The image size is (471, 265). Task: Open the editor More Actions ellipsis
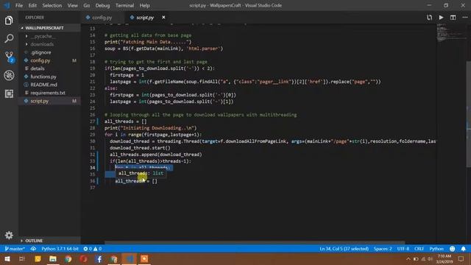click(464, 18)
